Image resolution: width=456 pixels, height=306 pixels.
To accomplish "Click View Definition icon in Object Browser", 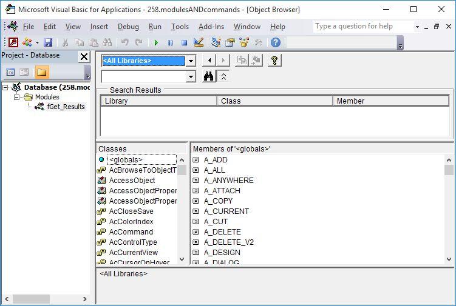I will 256,61.
